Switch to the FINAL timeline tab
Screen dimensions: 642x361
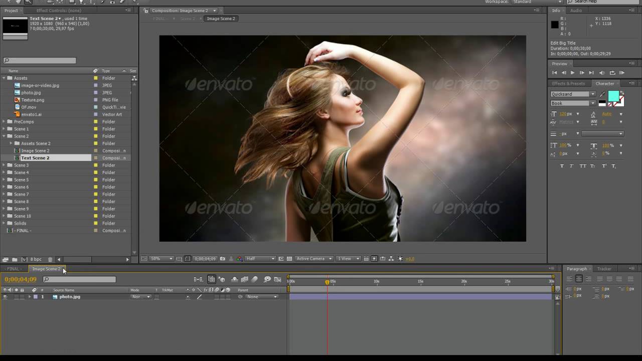coord(13,269)
